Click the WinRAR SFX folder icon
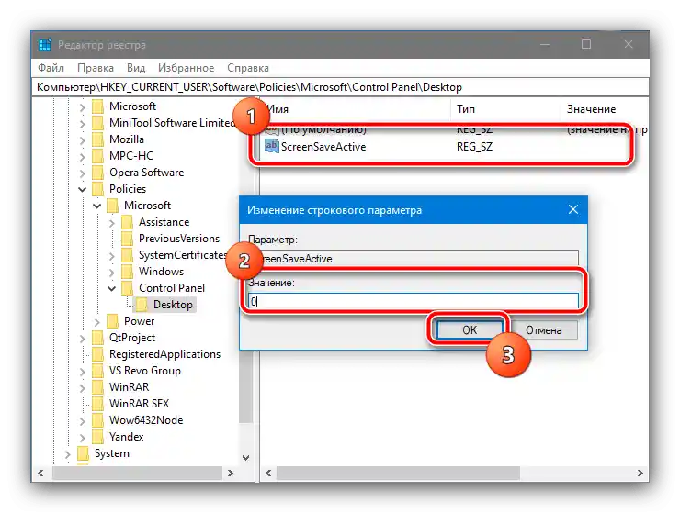The image size is (680, 513). click(98, 404)
